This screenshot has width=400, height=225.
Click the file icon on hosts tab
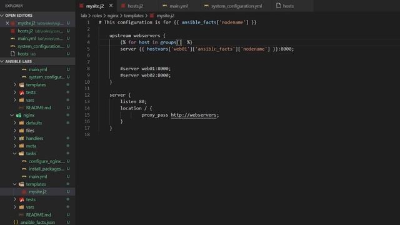tap(278, 6)
